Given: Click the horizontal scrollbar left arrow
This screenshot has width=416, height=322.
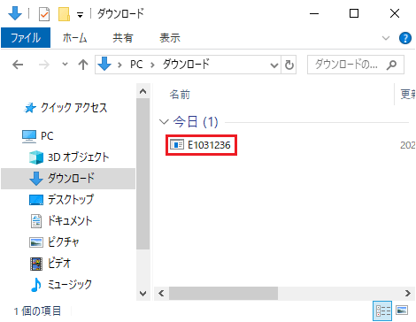Looking at the screenshot, I should 161,294.
